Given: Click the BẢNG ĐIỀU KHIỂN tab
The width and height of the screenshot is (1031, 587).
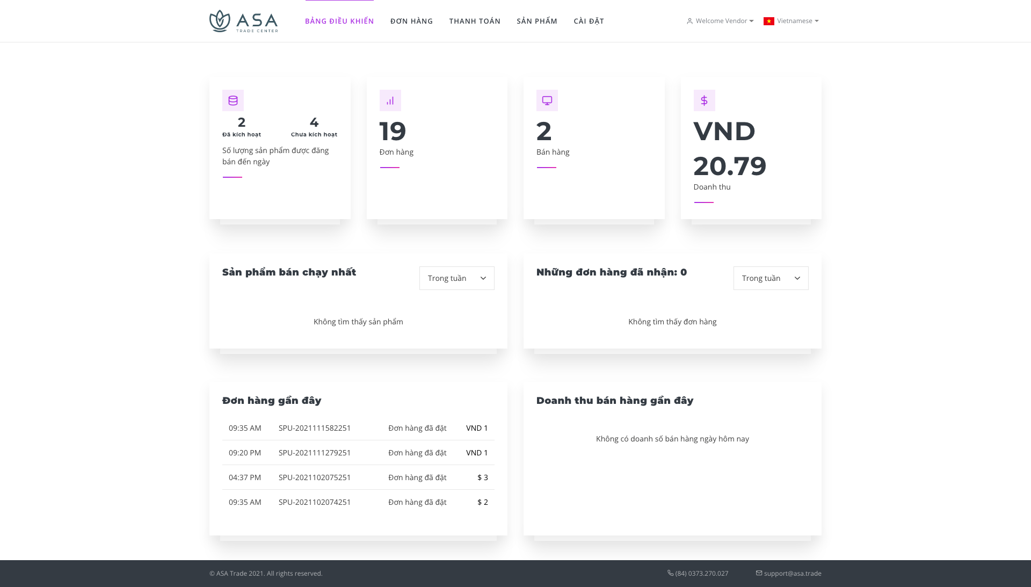Looking at the screenshot, I should pos(339,21).
